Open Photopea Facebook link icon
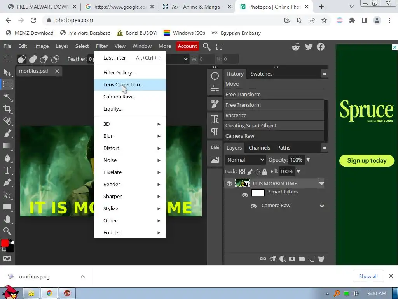 (321, 47)
